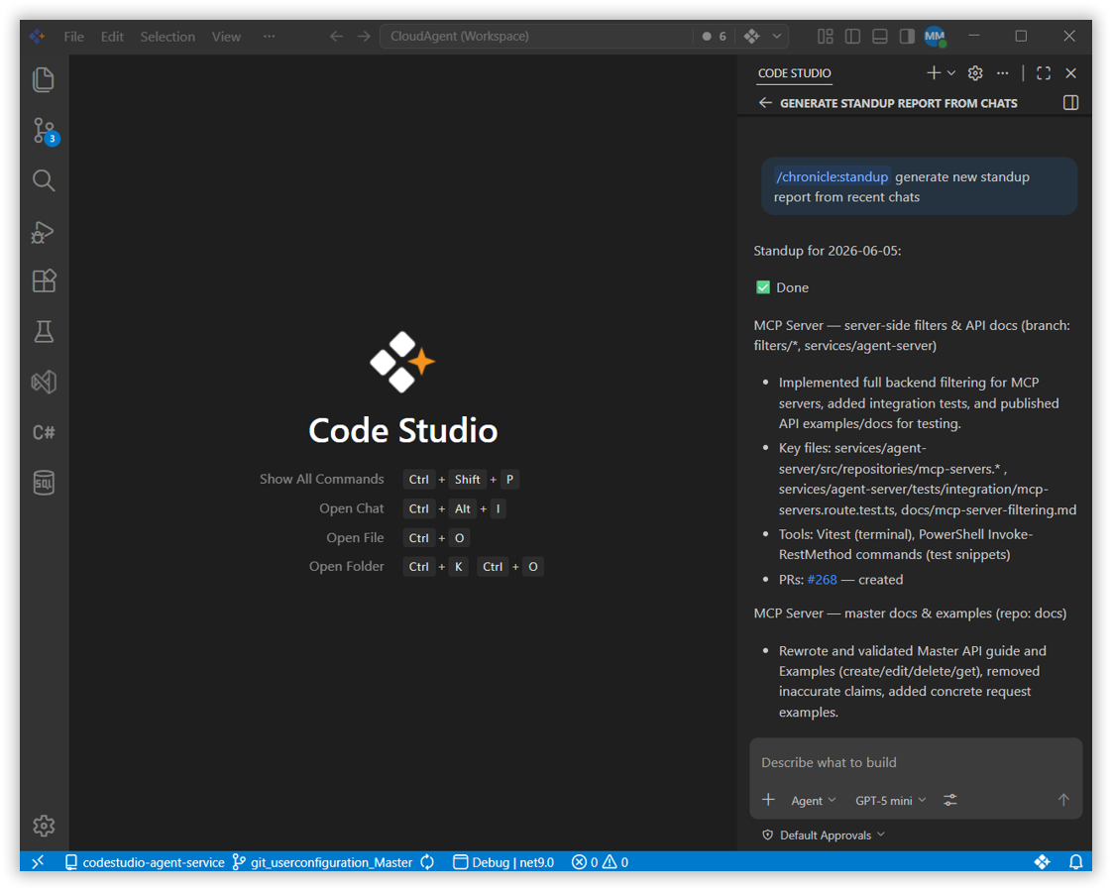1112x891 pixels.
Task: Open the GPT-5 mini model dropdown
Action: click(891, 800)
